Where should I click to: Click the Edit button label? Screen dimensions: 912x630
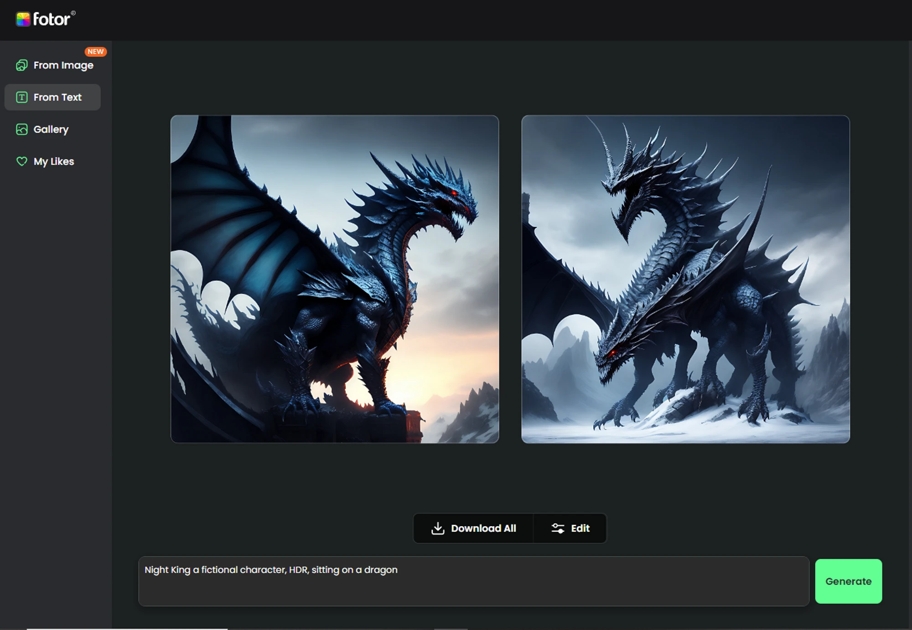click(580, 528)
